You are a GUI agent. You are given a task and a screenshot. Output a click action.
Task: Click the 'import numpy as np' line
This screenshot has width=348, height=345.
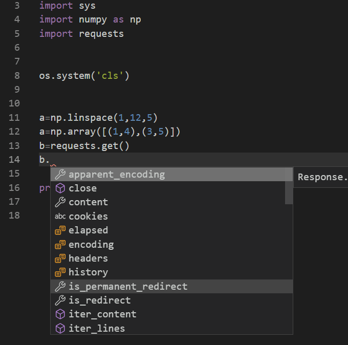(90, 20)
